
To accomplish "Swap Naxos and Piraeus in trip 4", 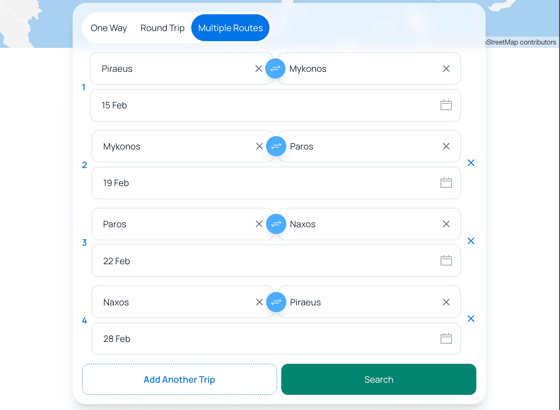I will [x=276, y=302].
